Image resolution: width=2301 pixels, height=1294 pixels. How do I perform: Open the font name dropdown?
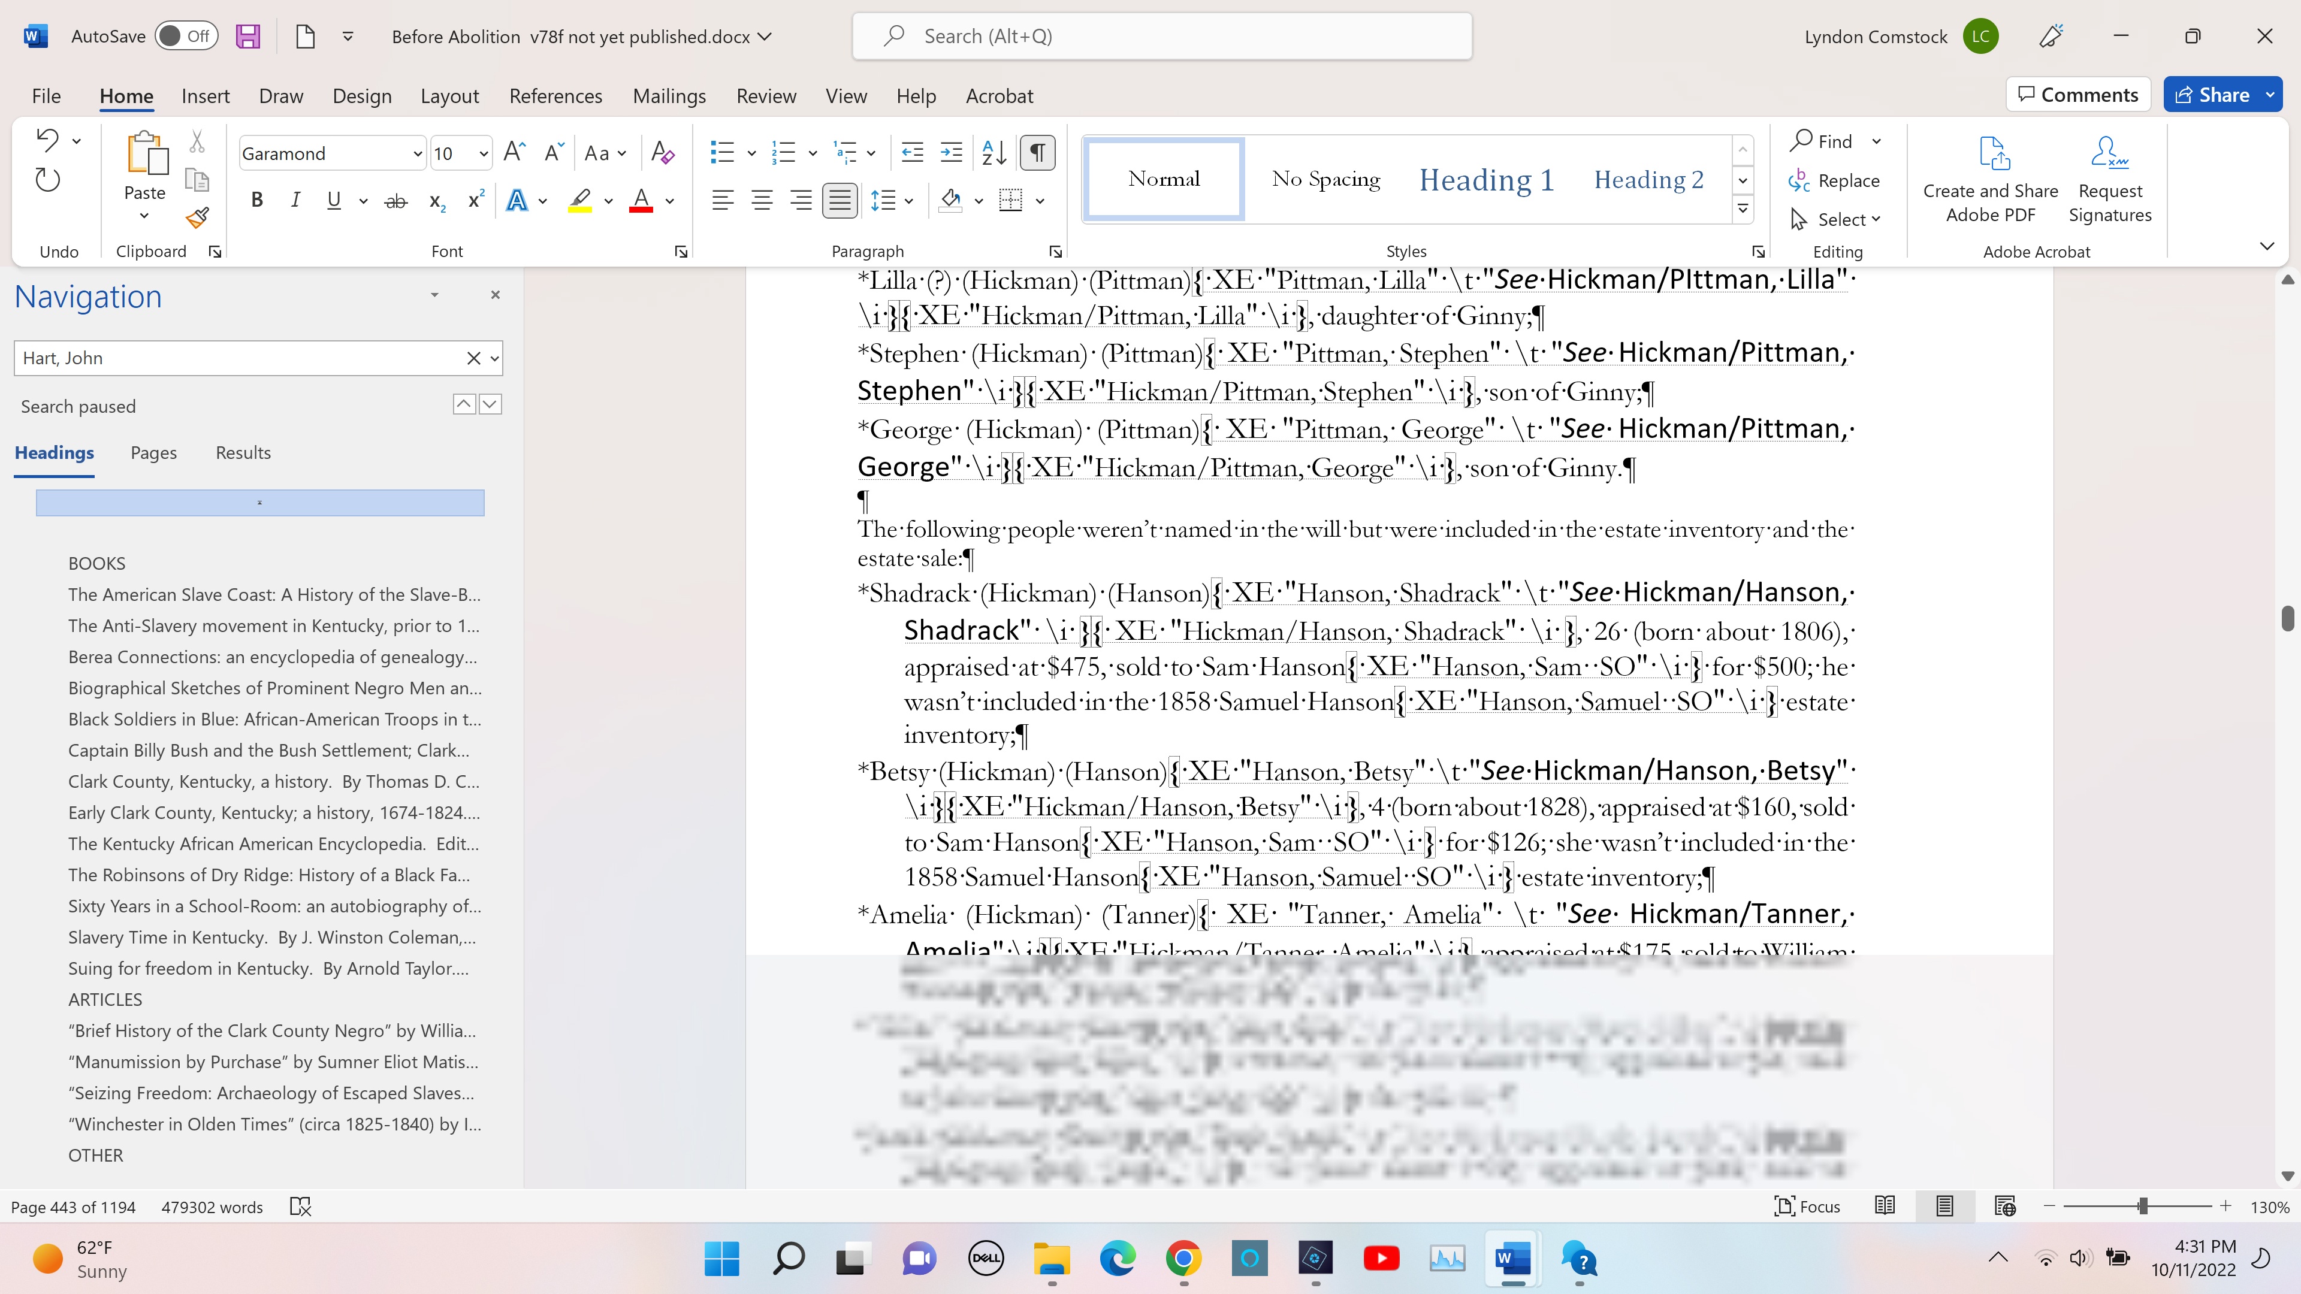(416, 153)
